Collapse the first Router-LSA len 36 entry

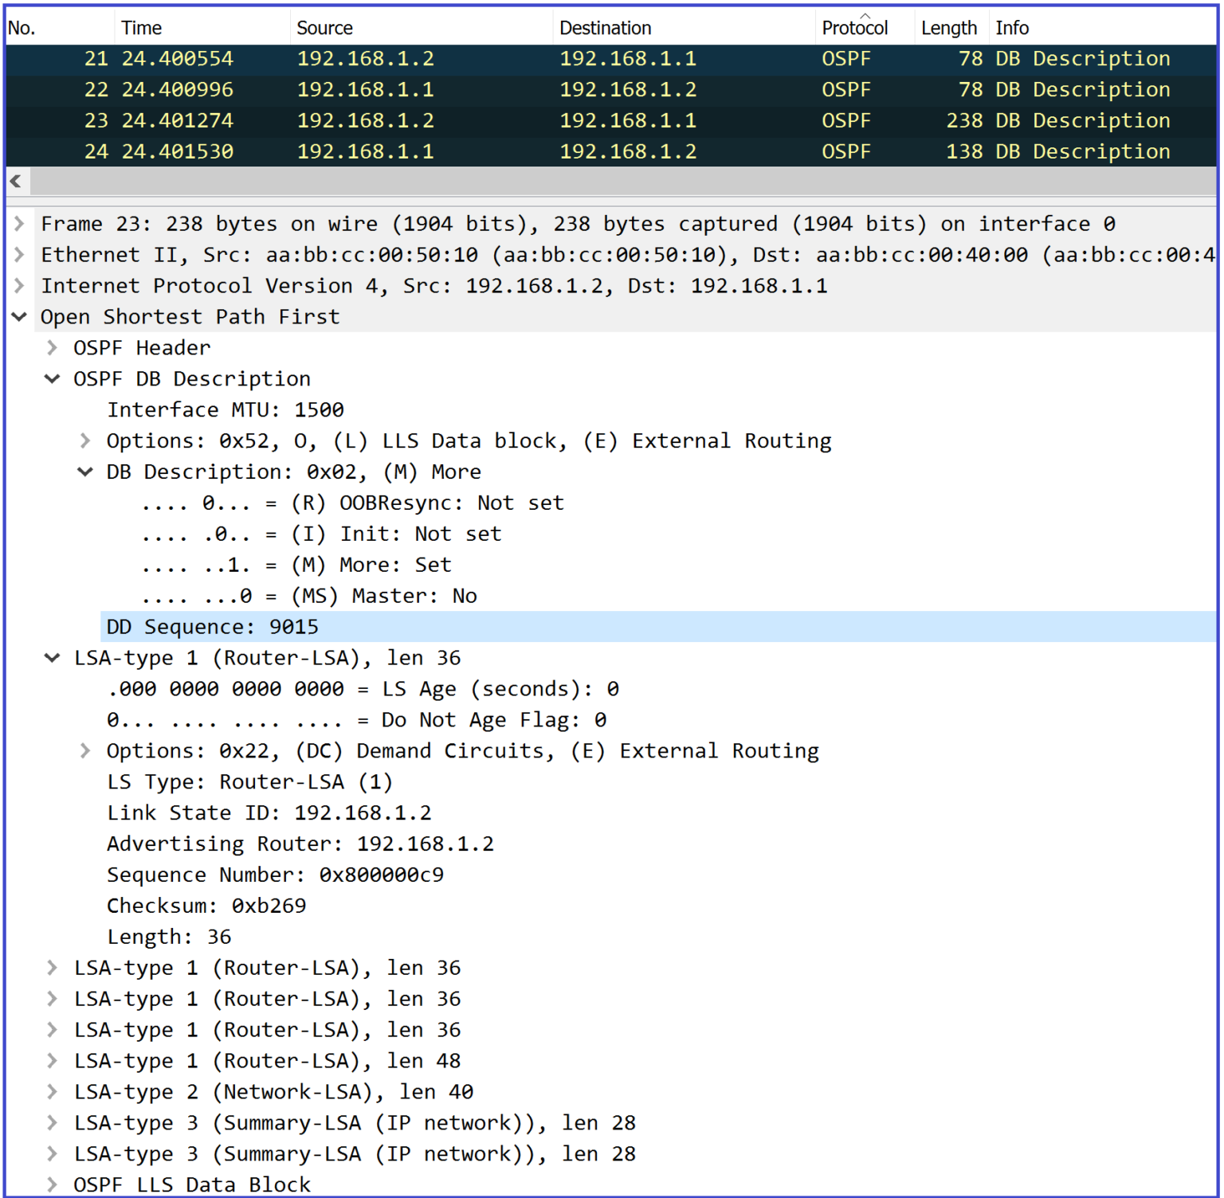52,658
